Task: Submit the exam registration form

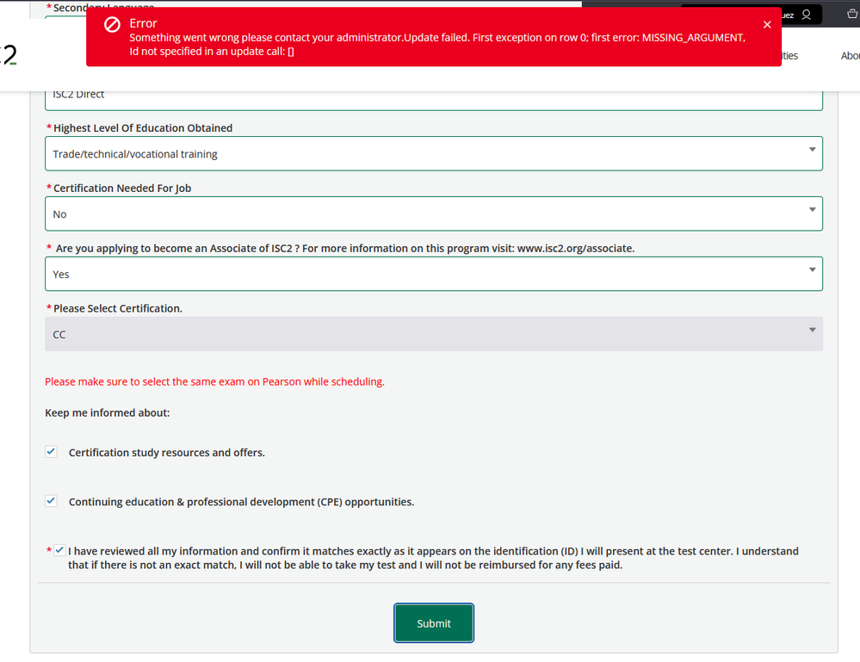Action: pos(433,623)
